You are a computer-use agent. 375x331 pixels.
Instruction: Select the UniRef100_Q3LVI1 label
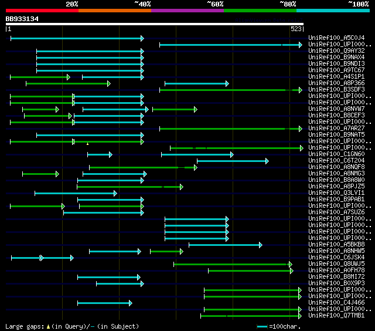point(336,193)
